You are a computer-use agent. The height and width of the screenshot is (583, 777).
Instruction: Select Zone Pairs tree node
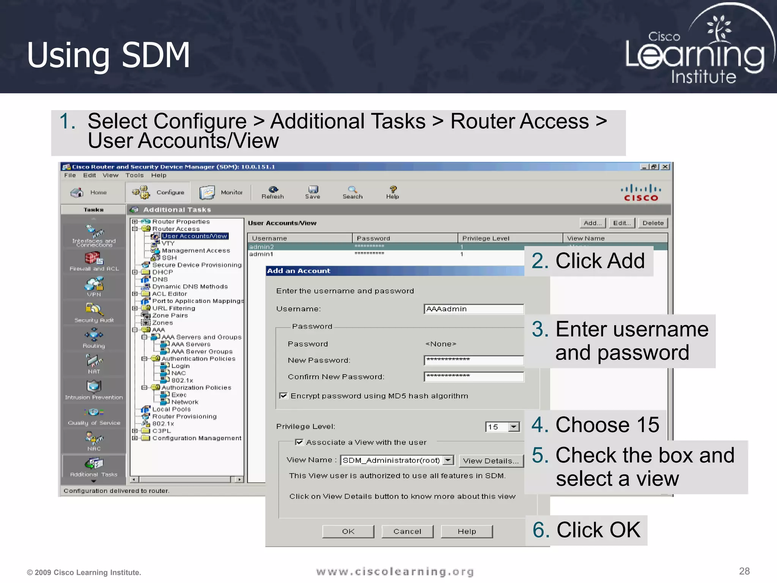170,315
